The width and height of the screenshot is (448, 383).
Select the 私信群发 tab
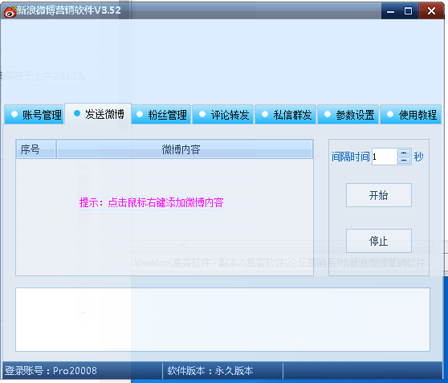pos(286,115)
